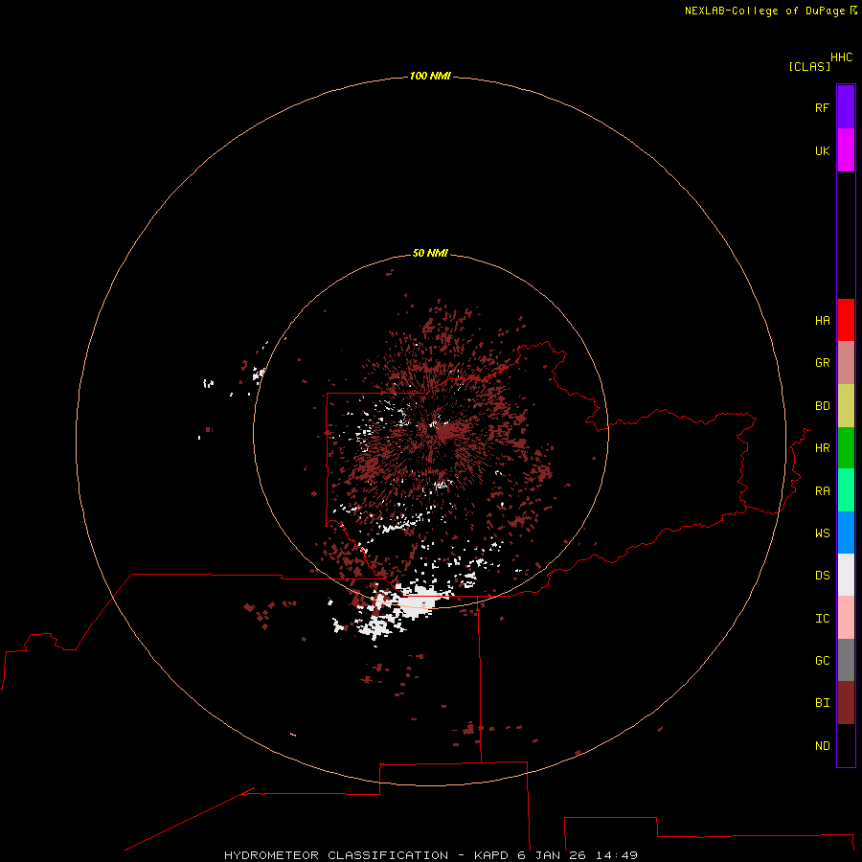
Task: Click the GR legend label
Action: tap(822, 363)
